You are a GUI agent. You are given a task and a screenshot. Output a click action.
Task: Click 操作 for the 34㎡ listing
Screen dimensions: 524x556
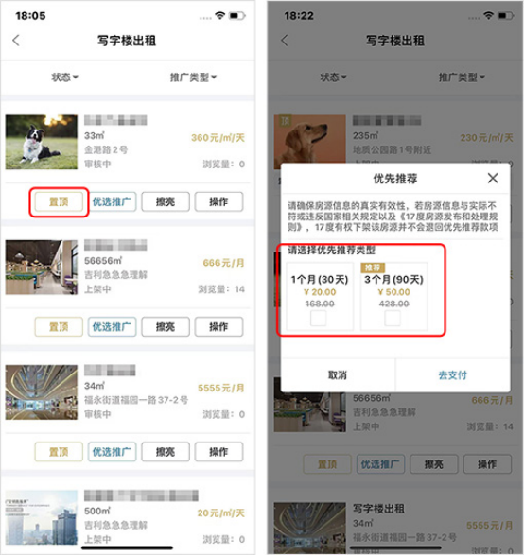point(218,452)
